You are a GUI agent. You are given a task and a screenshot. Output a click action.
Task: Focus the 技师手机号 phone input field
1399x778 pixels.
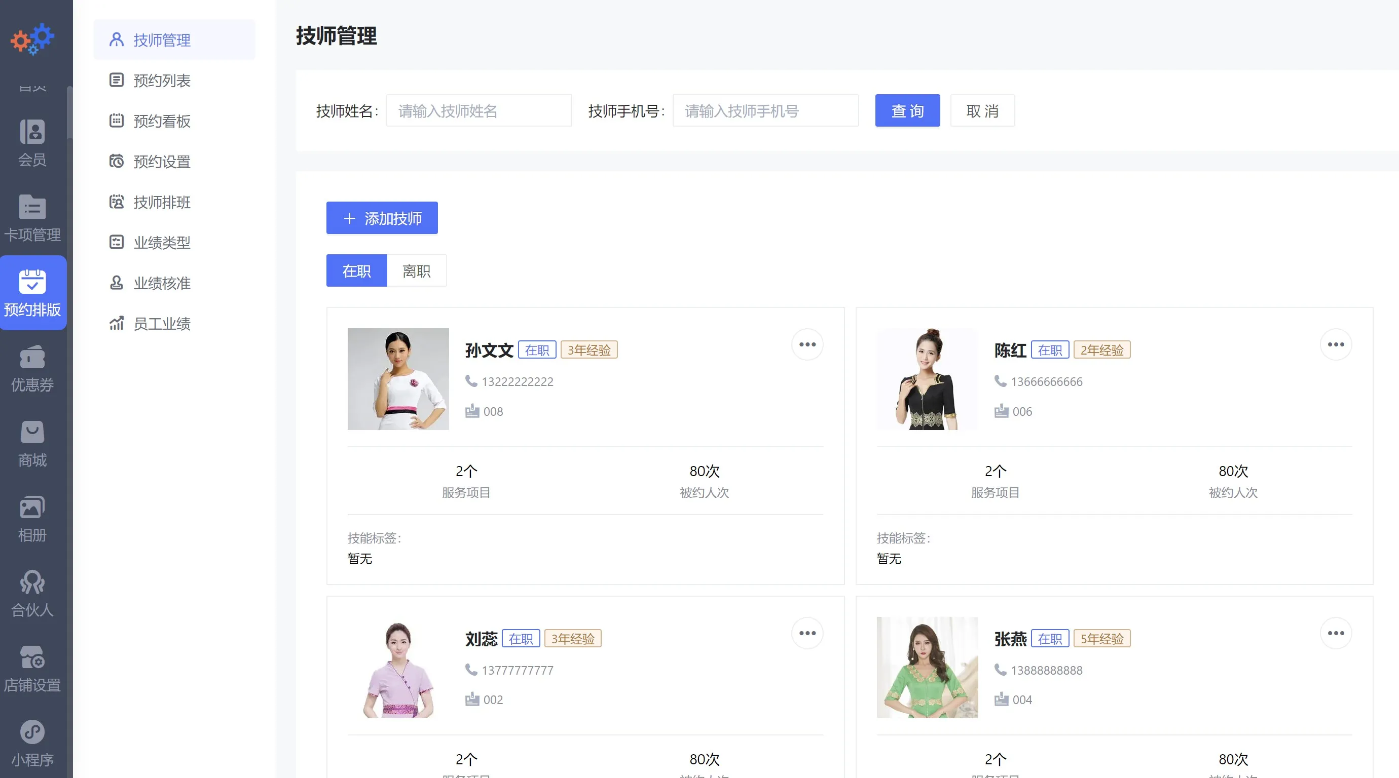coord(766,111)
